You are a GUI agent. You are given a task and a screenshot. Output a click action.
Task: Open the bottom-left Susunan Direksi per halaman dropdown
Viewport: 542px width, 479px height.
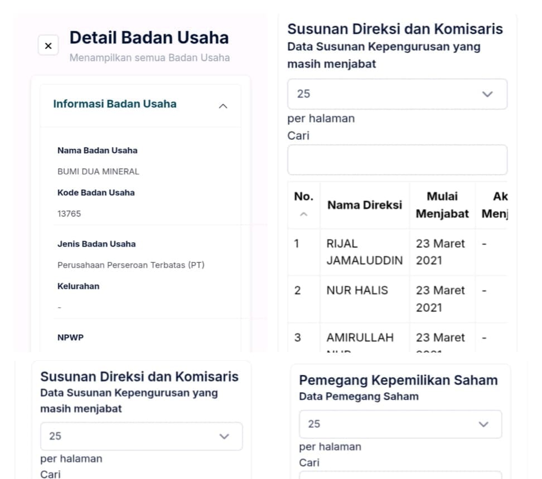click(141, 436)
